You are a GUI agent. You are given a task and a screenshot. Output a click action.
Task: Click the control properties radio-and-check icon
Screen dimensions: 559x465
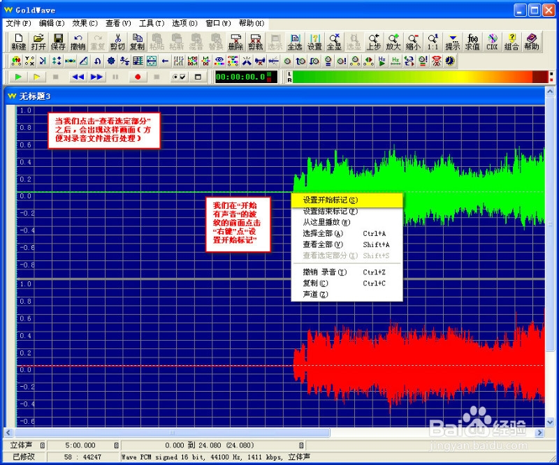coord(180,77)
